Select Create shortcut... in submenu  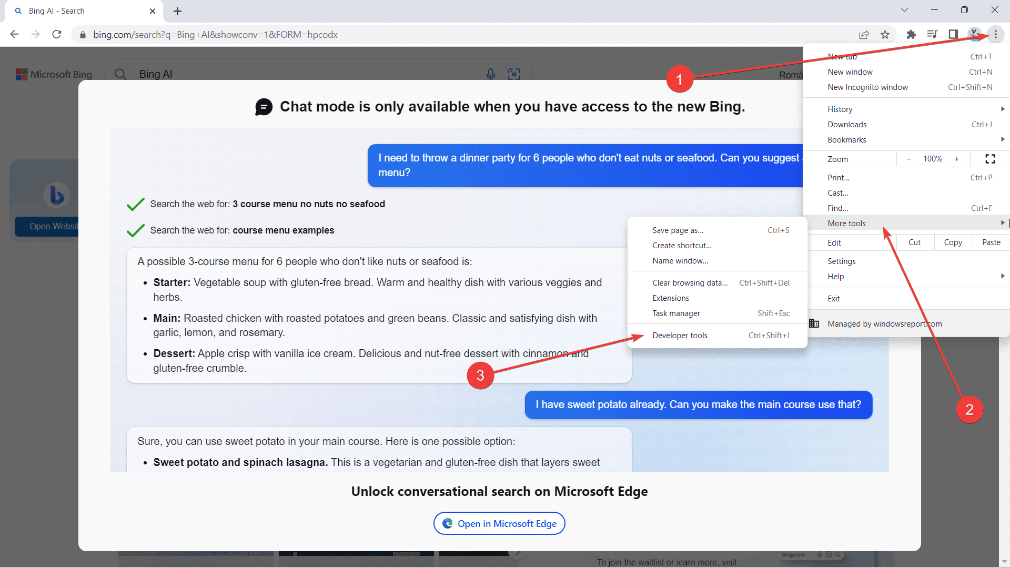(718, 246)
